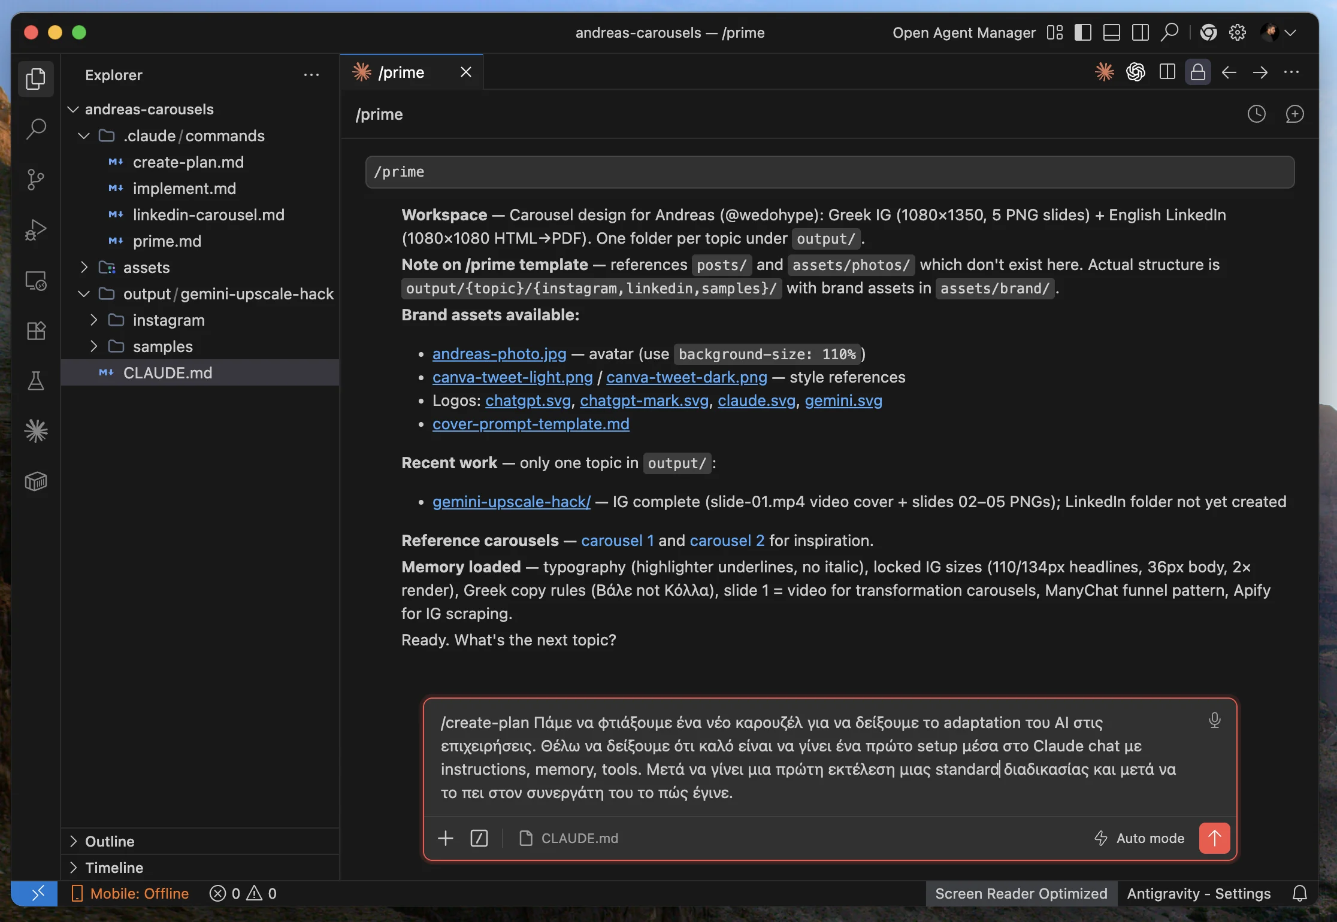
Task: Expand the Timeline section
Action: pyautogui.click(x=200, y=868)
